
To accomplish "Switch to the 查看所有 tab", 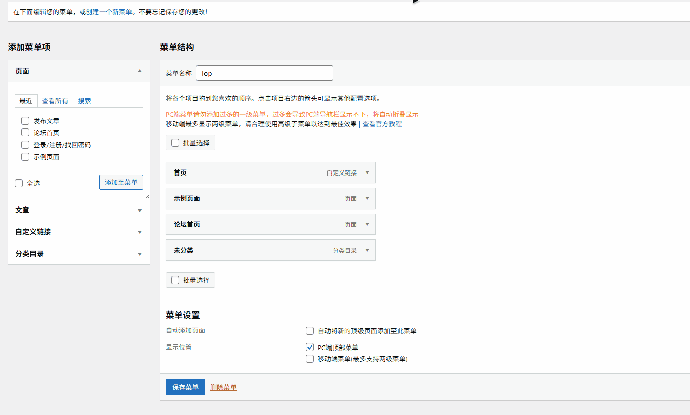I will (x=55, y=100).
